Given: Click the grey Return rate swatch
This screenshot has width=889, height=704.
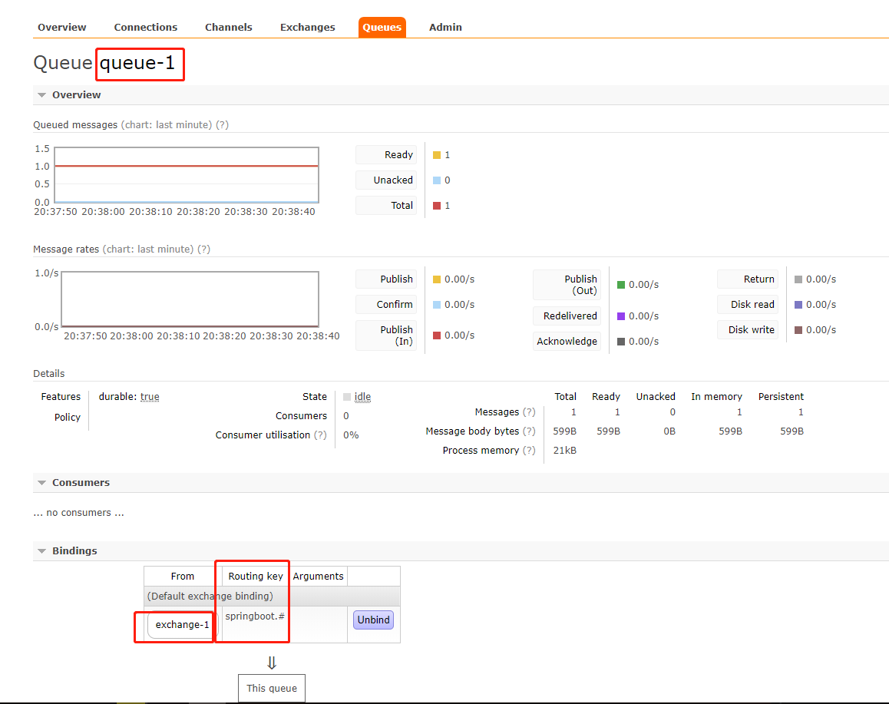Looking at the screenshot, I should pyautogui.click(x=798, y=279).
